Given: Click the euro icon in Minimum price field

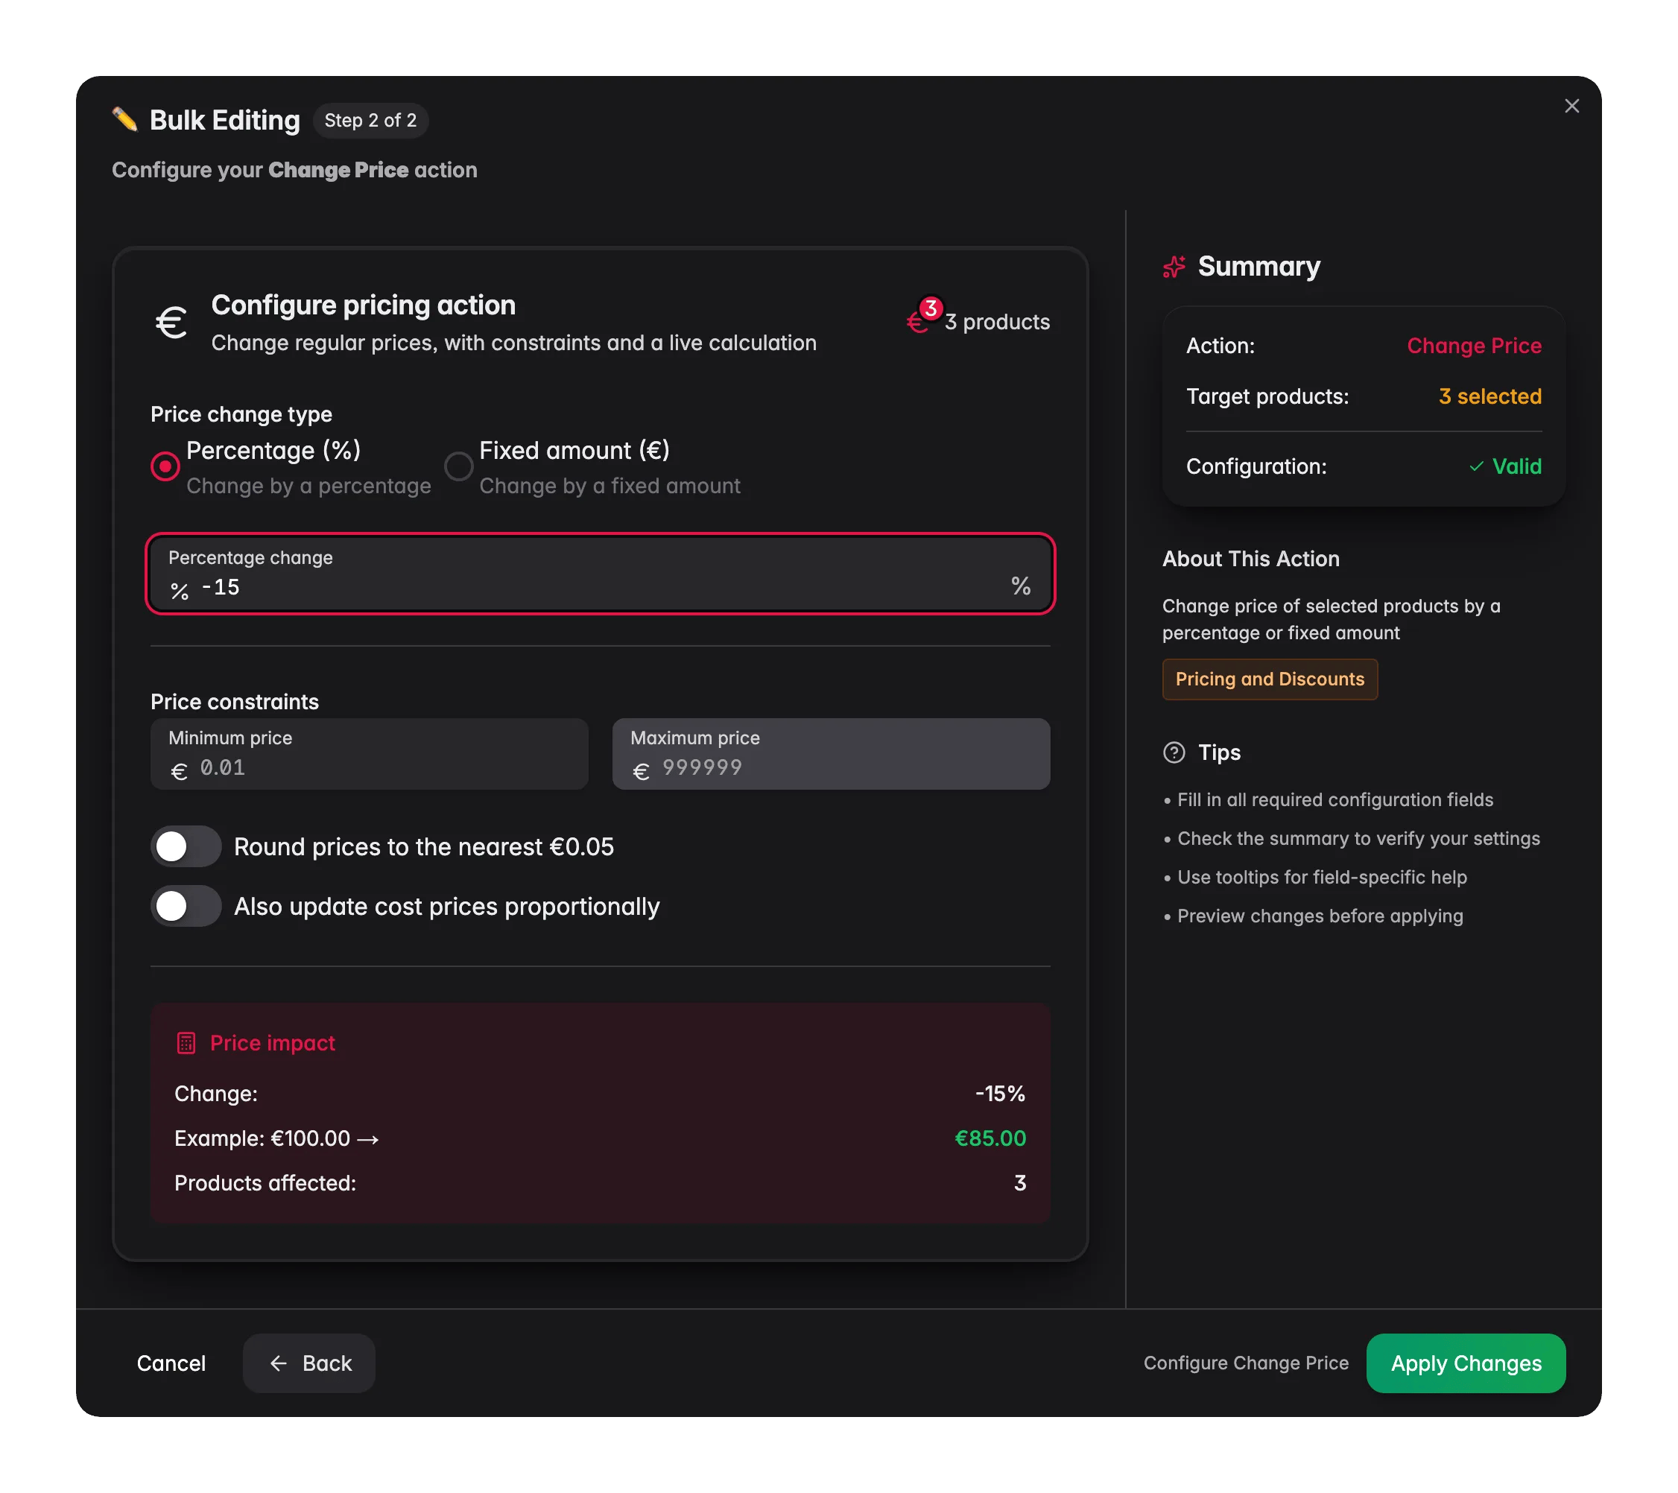Looking at the screenshot, I should tap(179, 772).
